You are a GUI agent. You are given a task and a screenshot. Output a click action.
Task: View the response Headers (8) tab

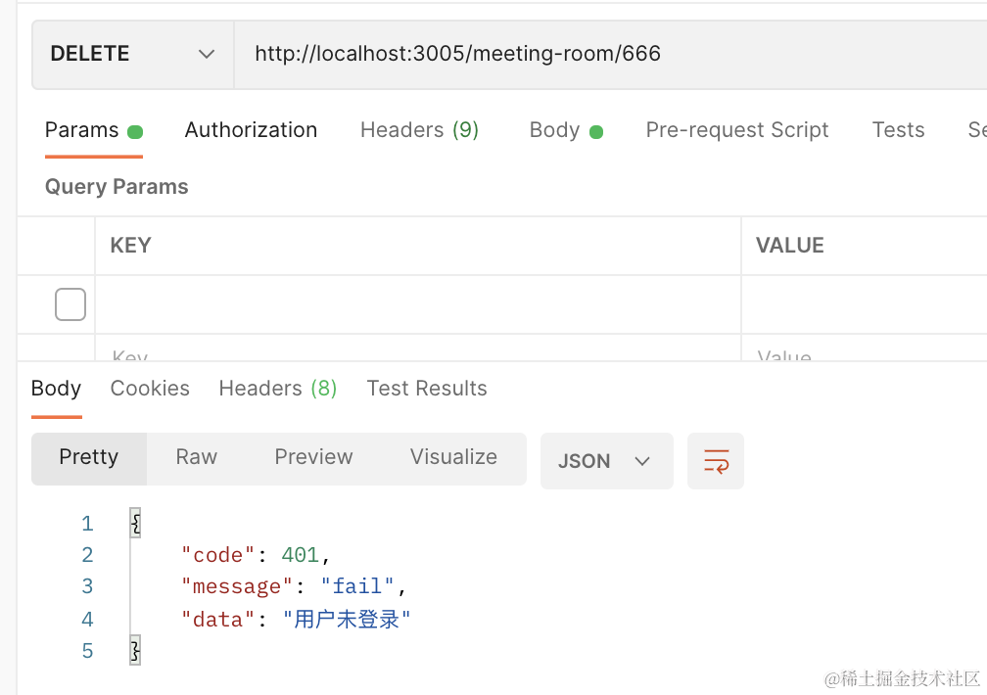point(277,389)
